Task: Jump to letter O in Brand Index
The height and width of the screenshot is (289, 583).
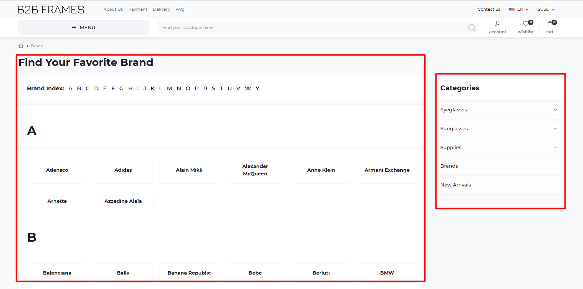Action: tap(188, 88)
